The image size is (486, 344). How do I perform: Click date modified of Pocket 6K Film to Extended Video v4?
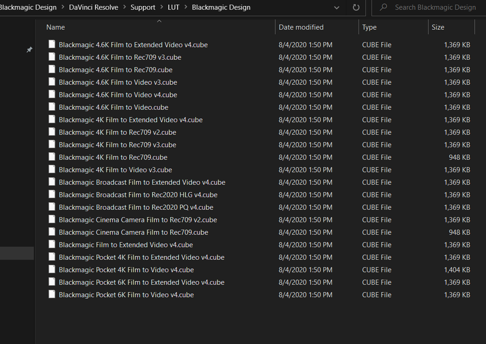click(305, 282)
